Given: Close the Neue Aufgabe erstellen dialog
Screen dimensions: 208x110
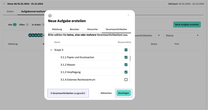Looking at the screenshot, I should pos(128,15).
